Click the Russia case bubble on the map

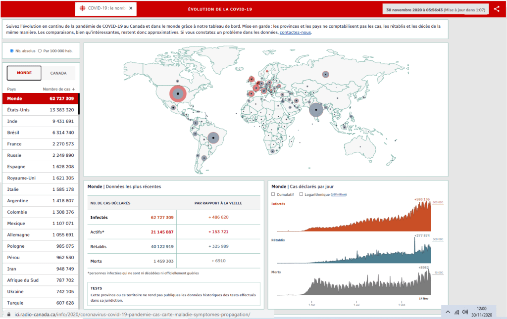click(x=325, y=74)
